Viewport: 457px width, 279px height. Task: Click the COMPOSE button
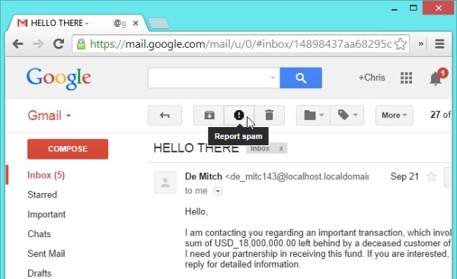68,149
